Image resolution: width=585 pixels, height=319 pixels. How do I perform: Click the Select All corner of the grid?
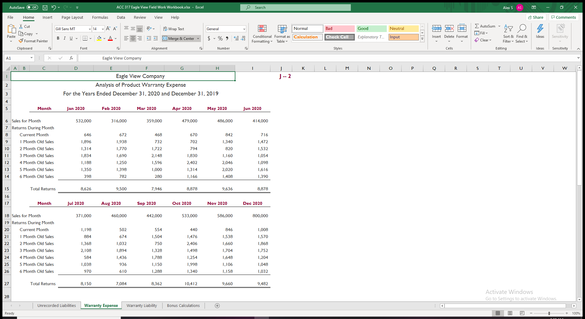click(8, 68)
